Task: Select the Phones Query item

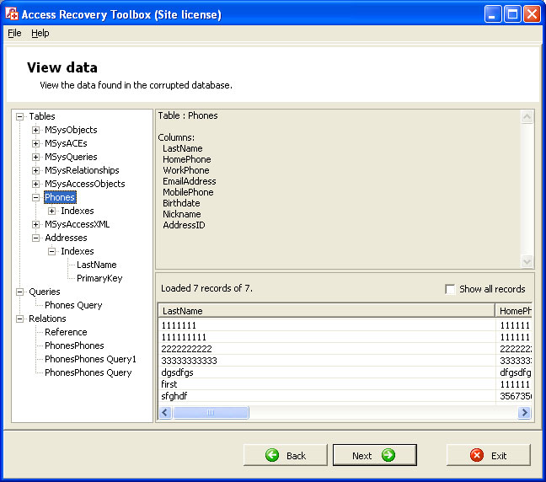Action: [x=73, y=305]
